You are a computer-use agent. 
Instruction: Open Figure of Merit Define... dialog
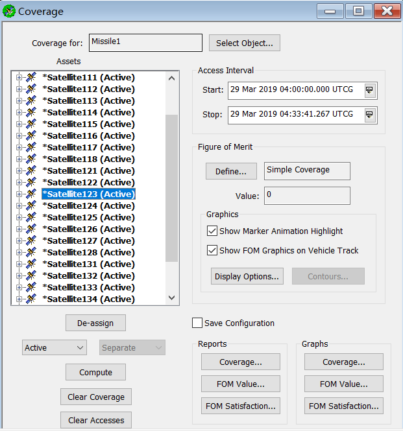point(231,171)
